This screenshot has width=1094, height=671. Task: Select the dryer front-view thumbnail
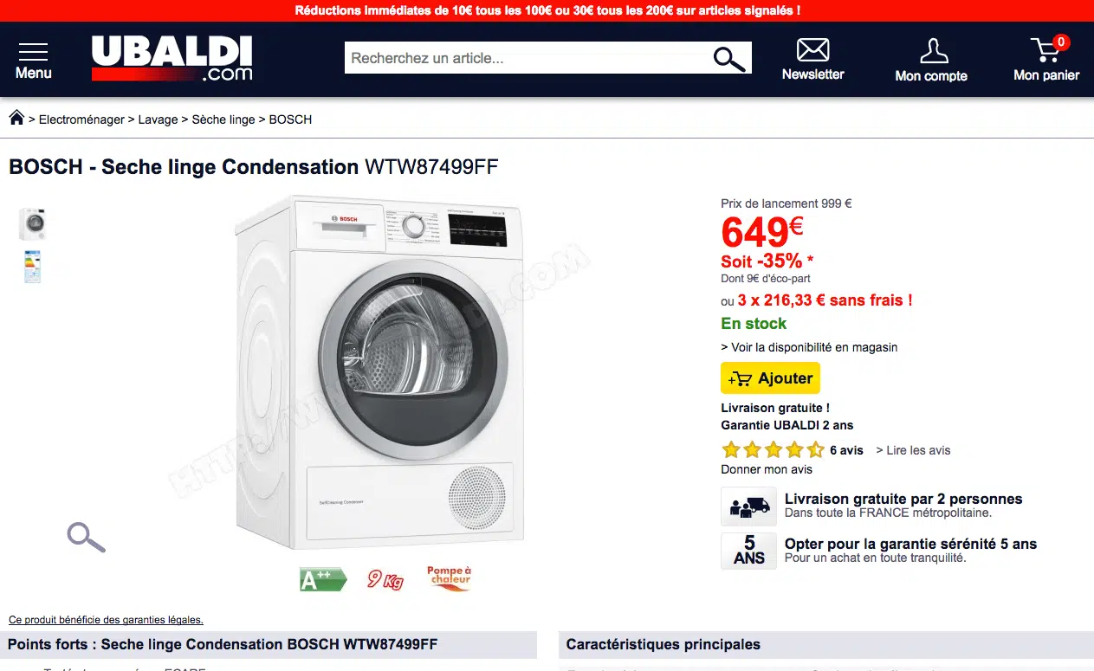tap(33, 223)
